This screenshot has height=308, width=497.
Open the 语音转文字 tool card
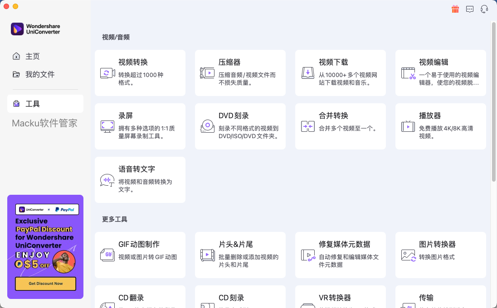tap(140, 180)
